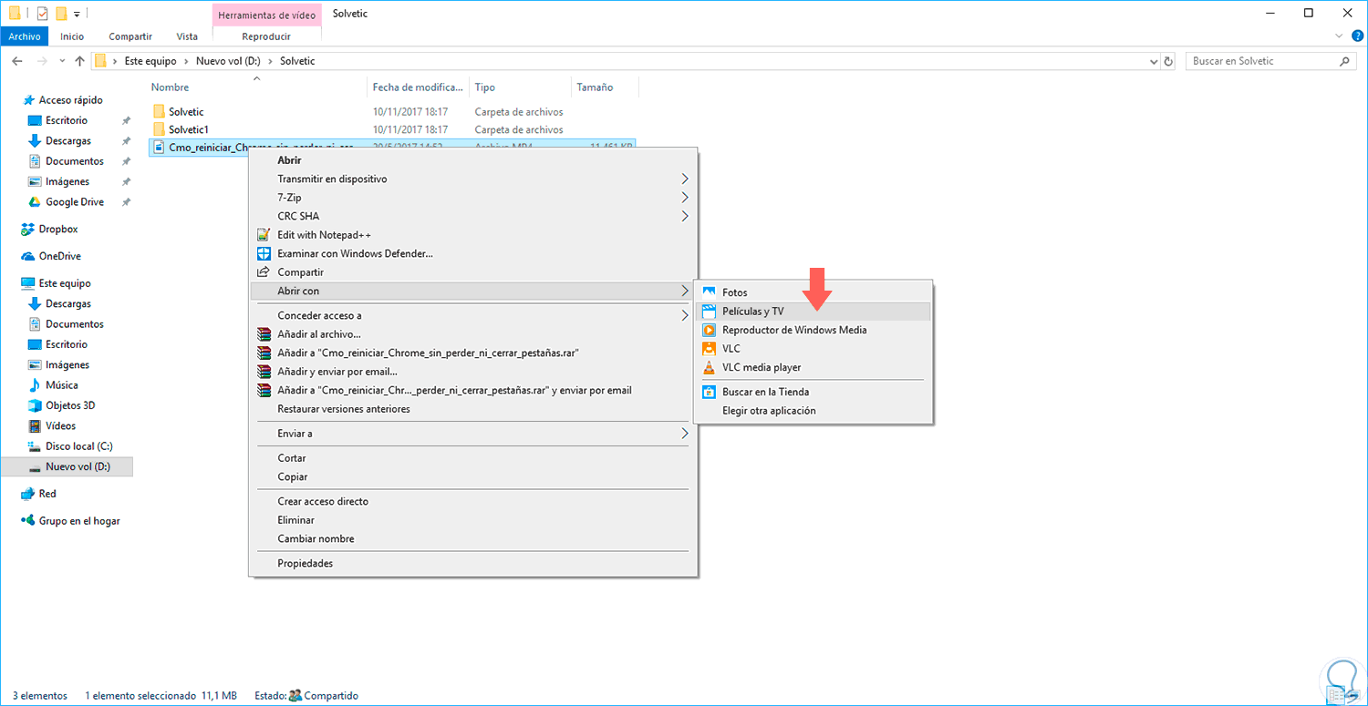Open the Archivo menu button
Viewport: 1368px width, 706px height.
[x=25, y=36]
